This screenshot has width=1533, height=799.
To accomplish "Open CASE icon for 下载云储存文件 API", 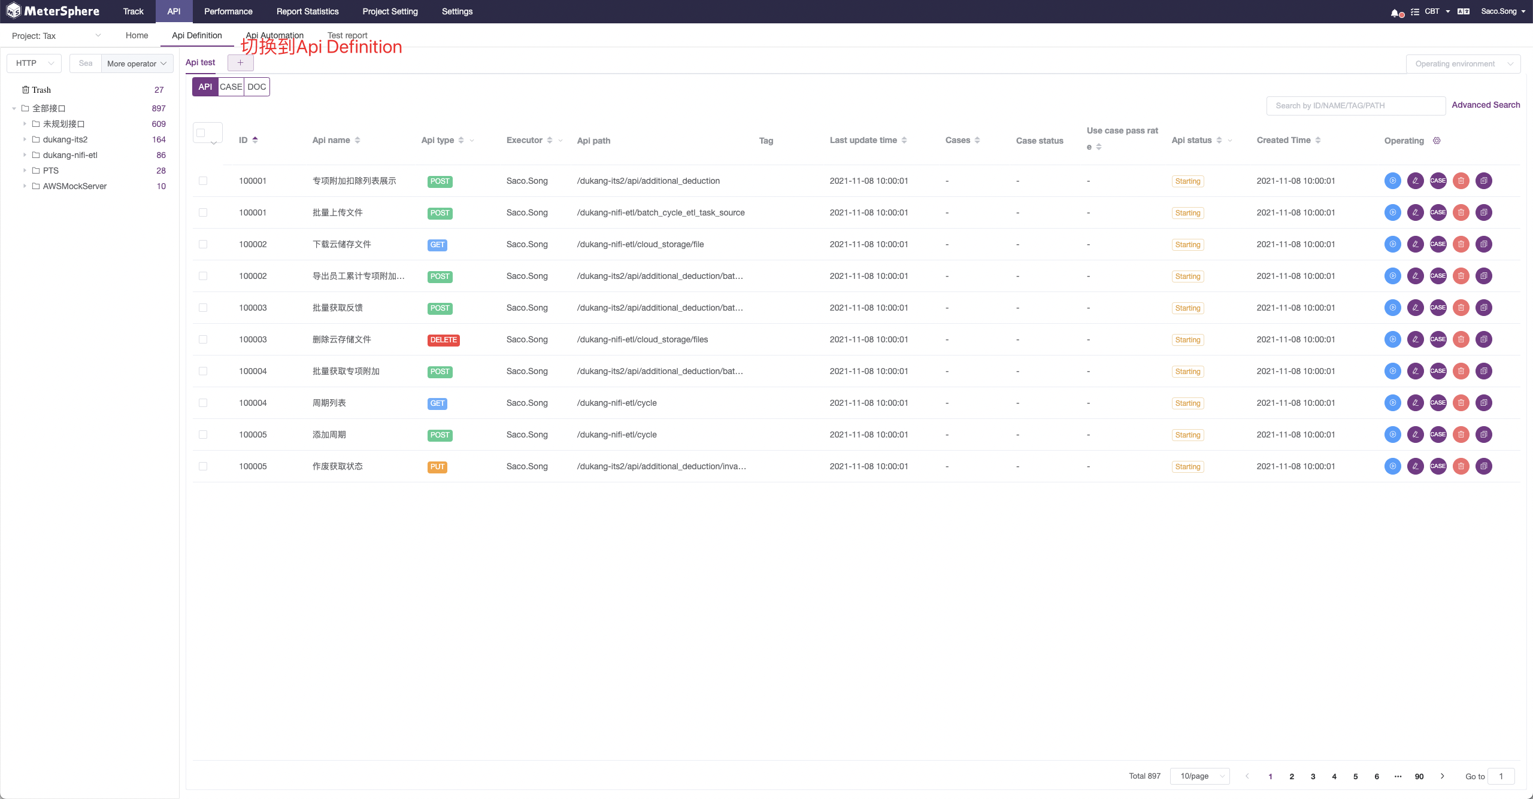I will click(1438, 244).
